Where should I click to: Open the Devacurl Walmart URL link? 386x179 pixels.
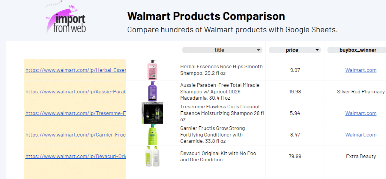[x=76, y=157]
